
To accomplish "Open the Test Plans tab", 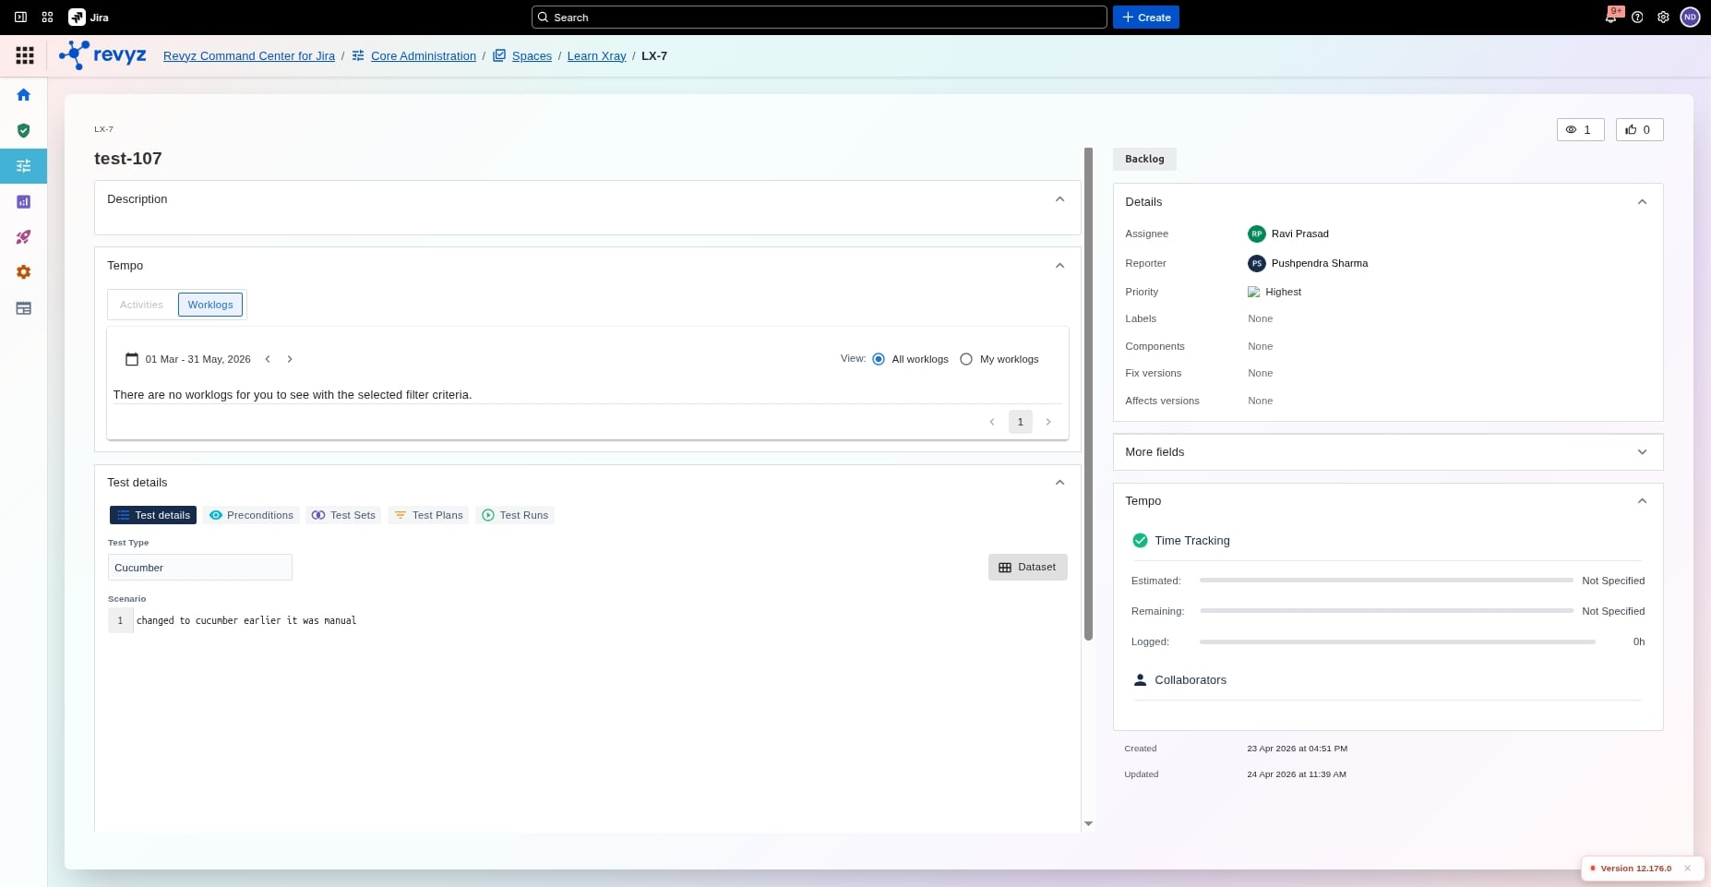I will 428,515.
